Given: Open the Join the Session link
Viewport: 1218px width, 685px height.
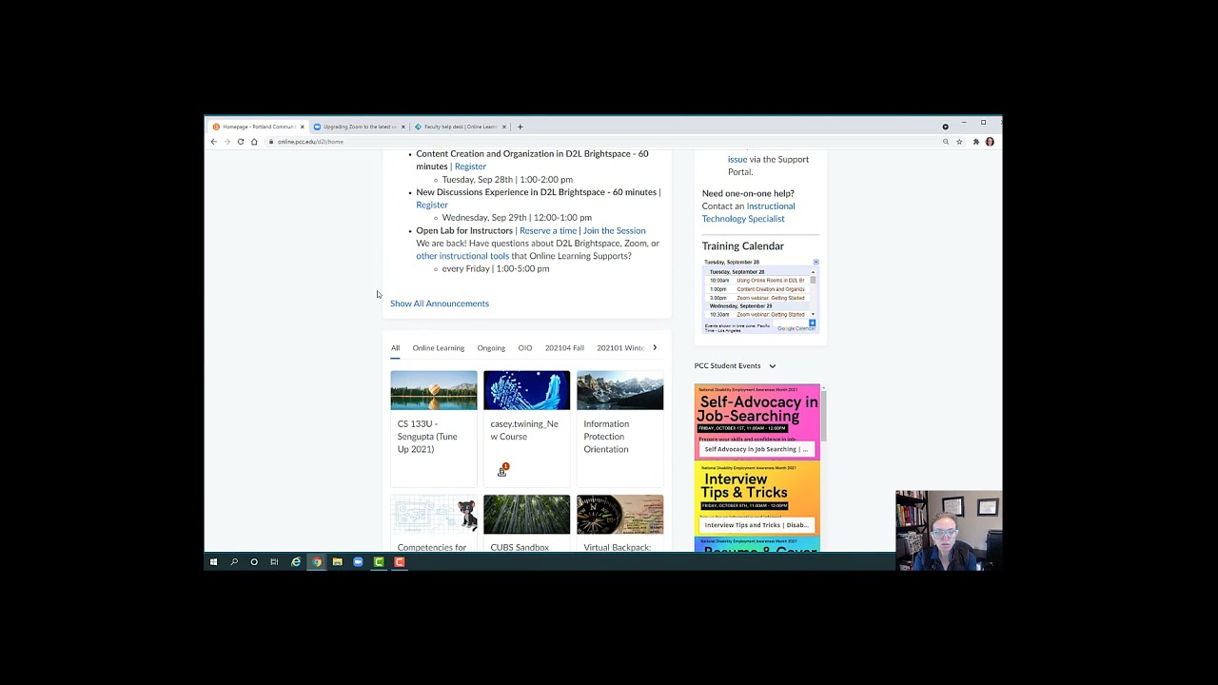Looking at the screenshot, I should coord(614,230).
